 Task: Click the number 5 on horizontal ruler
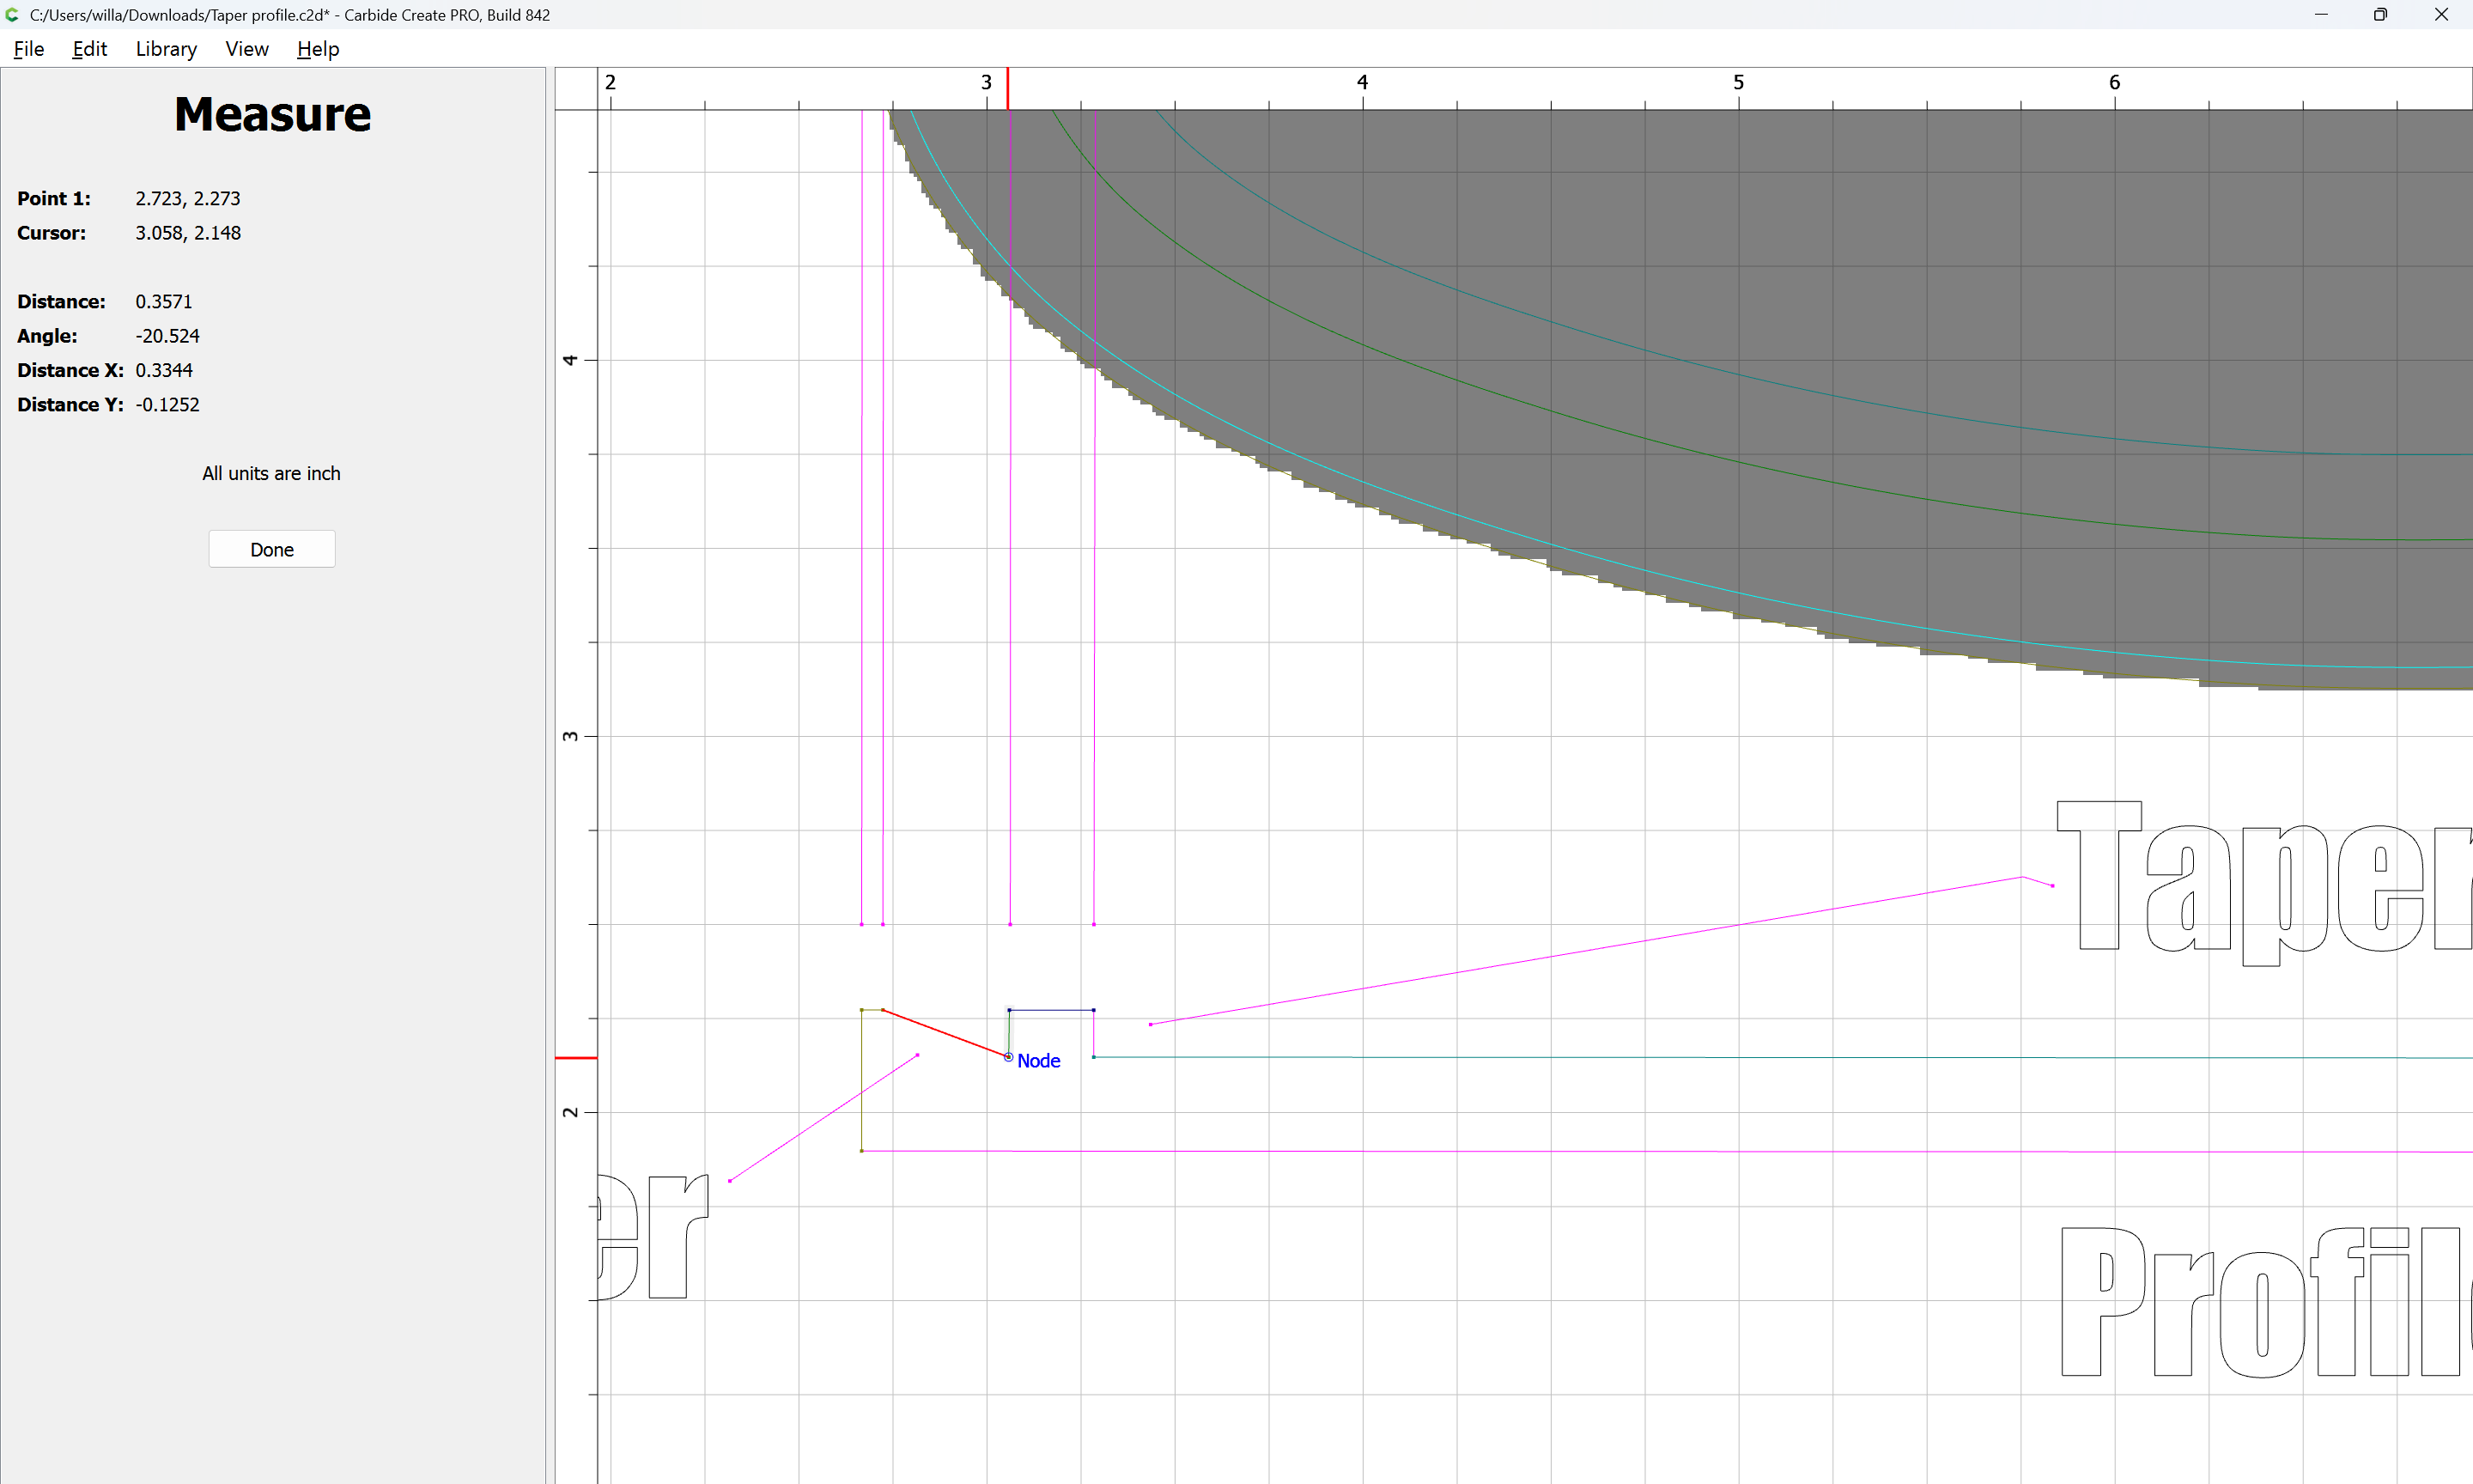coord(1738,82)
